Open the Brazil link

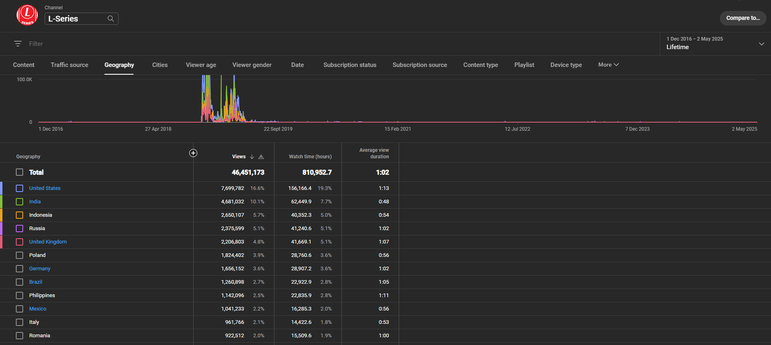pos(36,282)
